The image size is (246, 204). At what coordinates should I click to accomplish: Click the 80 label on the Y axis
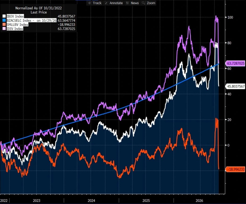tap(229, 43)
